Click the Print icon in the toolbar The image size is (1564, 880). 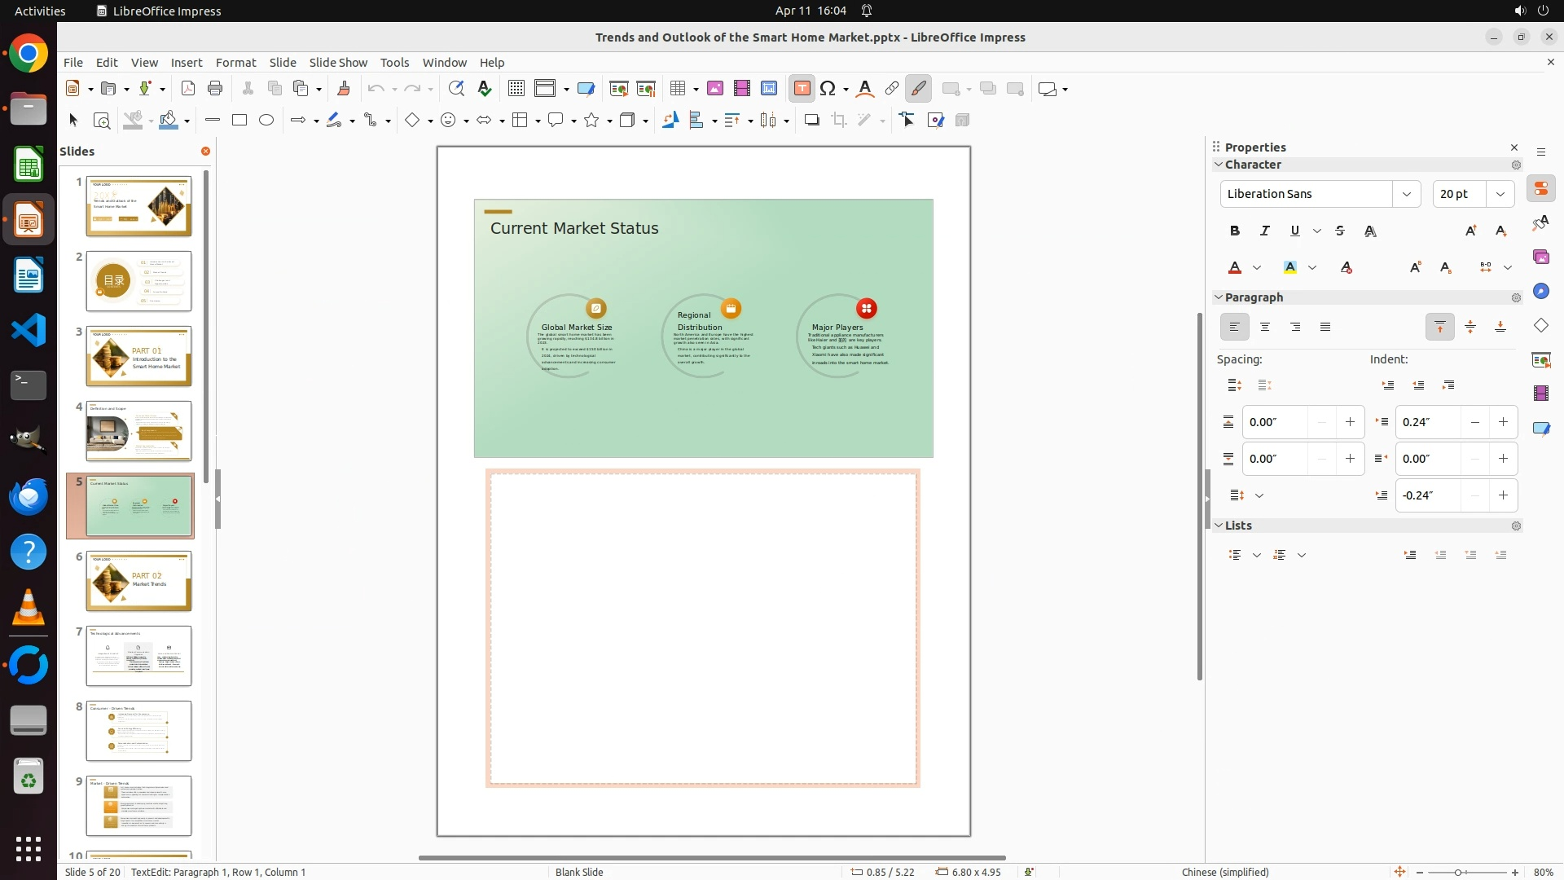(215, 89)
